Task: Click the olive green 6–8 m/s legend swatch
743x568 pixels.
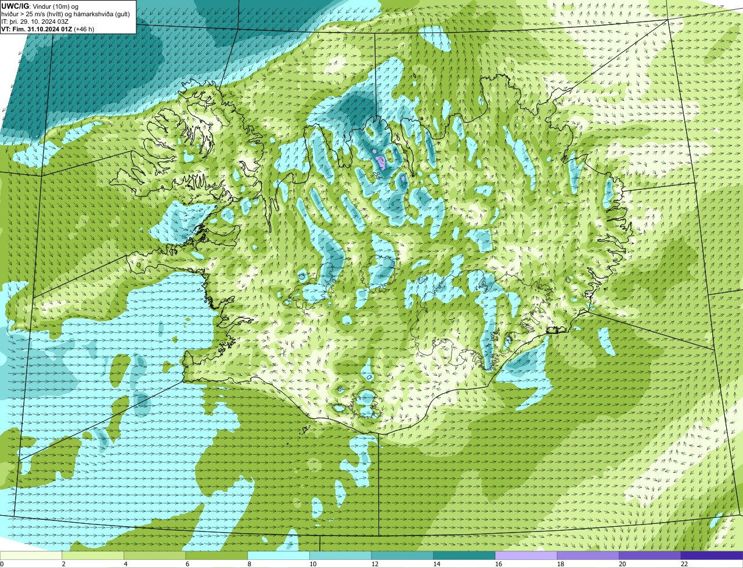Action: [217, 555]
